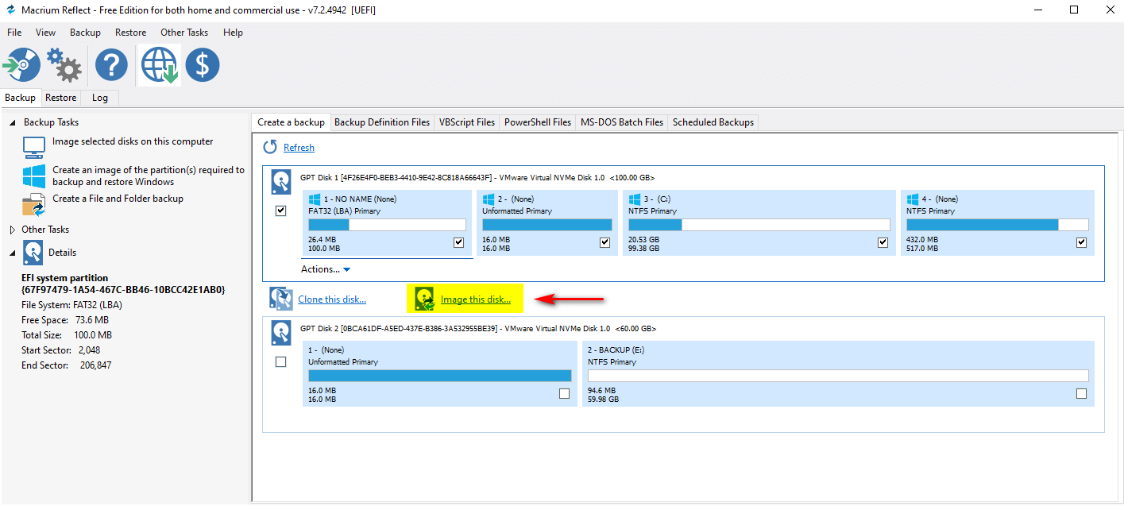
Task: Click the Refresh circular arrow icon
Action: pos(270,147)
